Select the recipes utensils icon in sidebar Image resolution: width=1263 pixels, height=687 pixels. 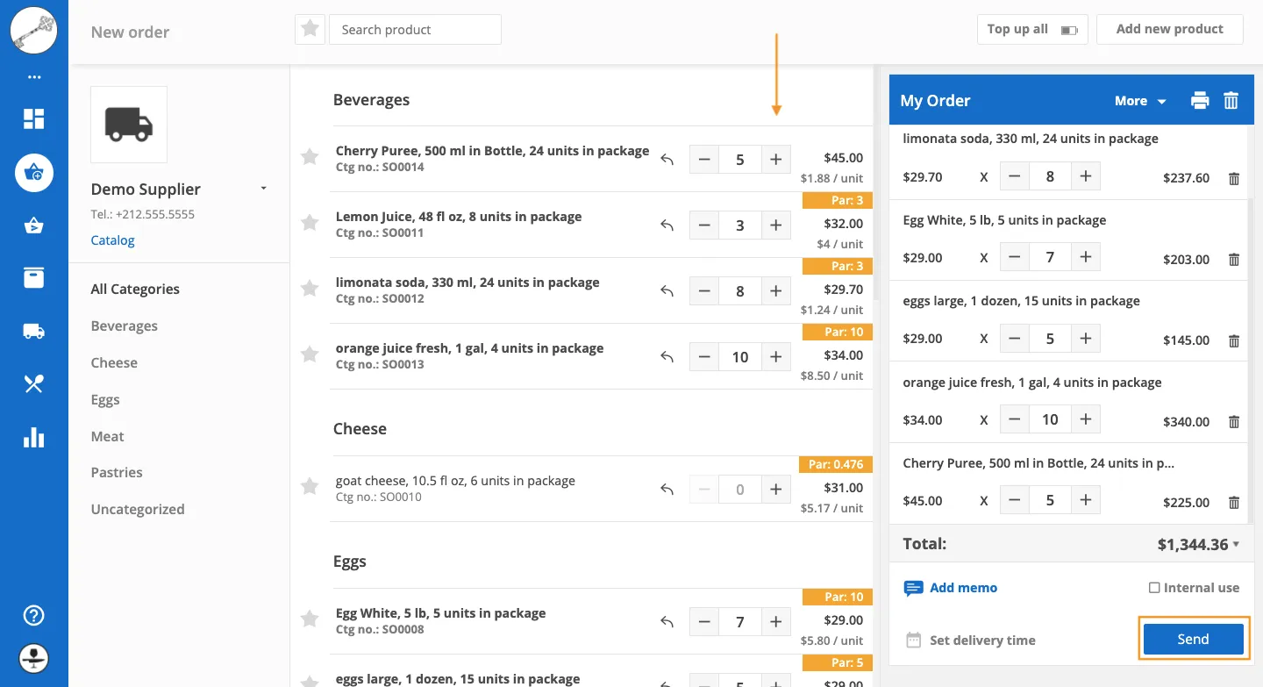click(34, 383)
